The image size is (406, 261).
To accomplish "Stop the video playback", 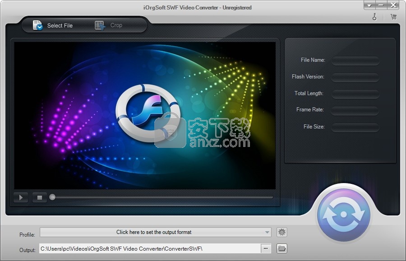I will (39, 197).
